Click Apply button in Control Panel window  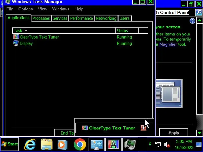click(x=174, y=132)
